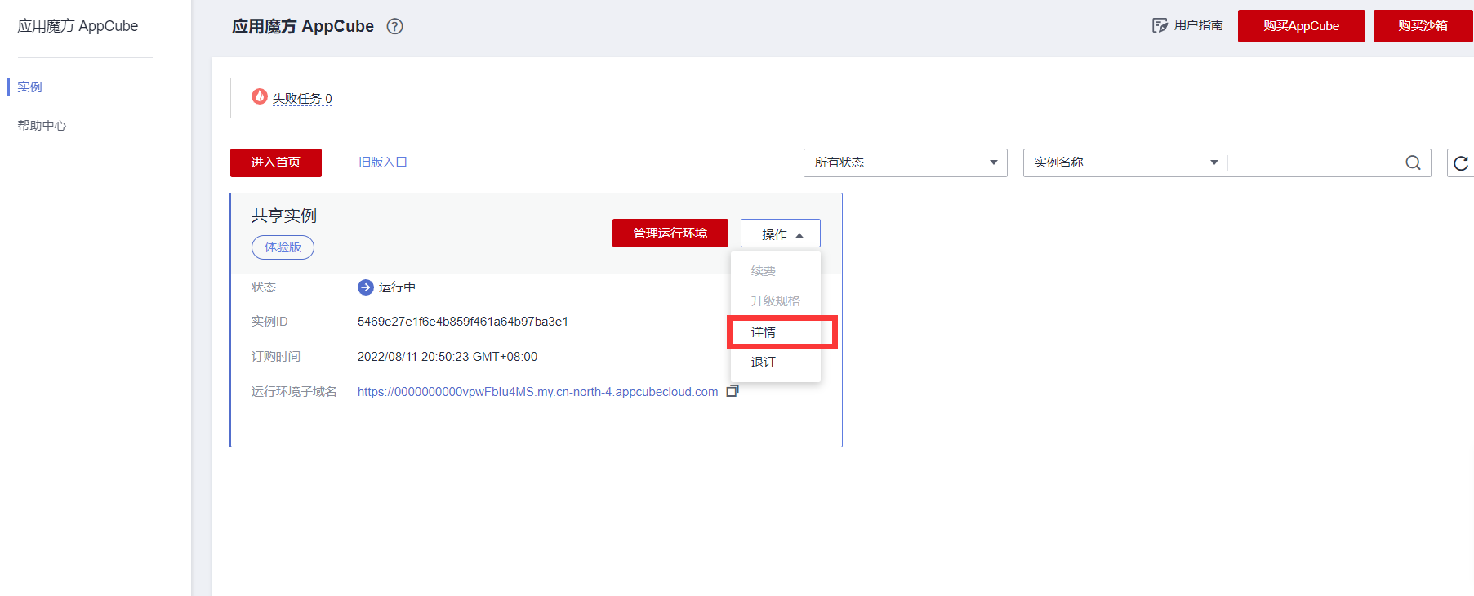1474x596 pixels.
Task: Select 升级规格 in the operations menu
Action: click(776, 301)
